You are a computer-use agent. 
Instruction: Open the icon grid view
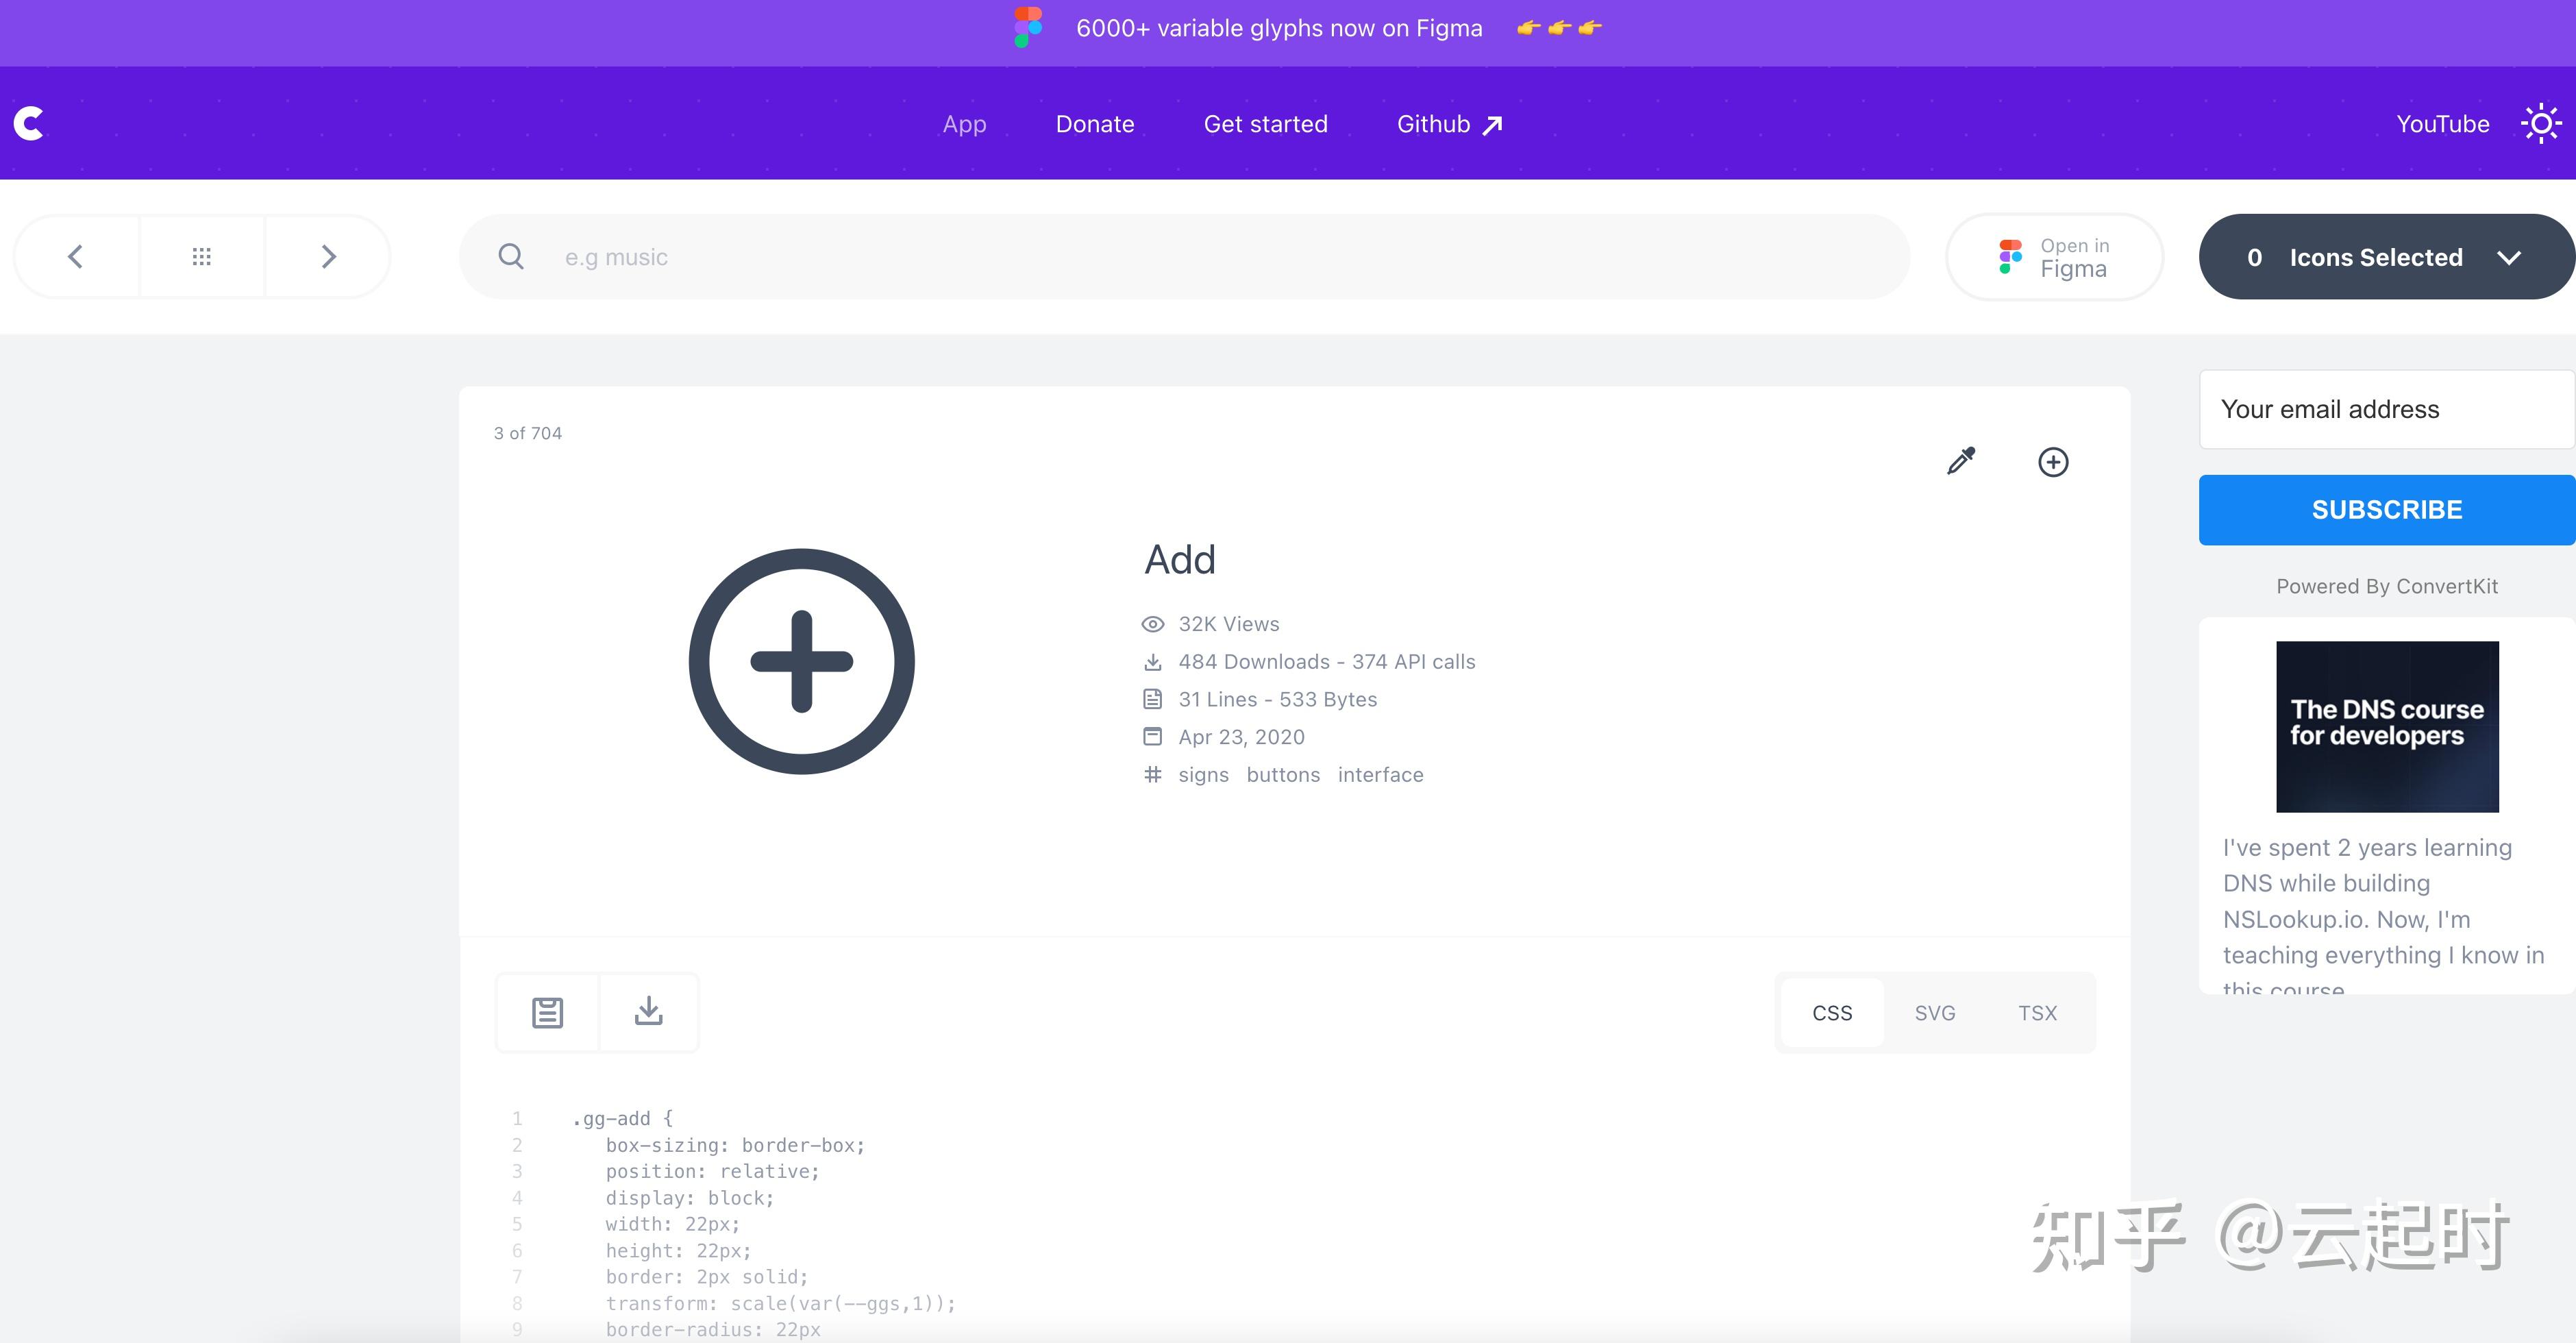tap(201, 257)
